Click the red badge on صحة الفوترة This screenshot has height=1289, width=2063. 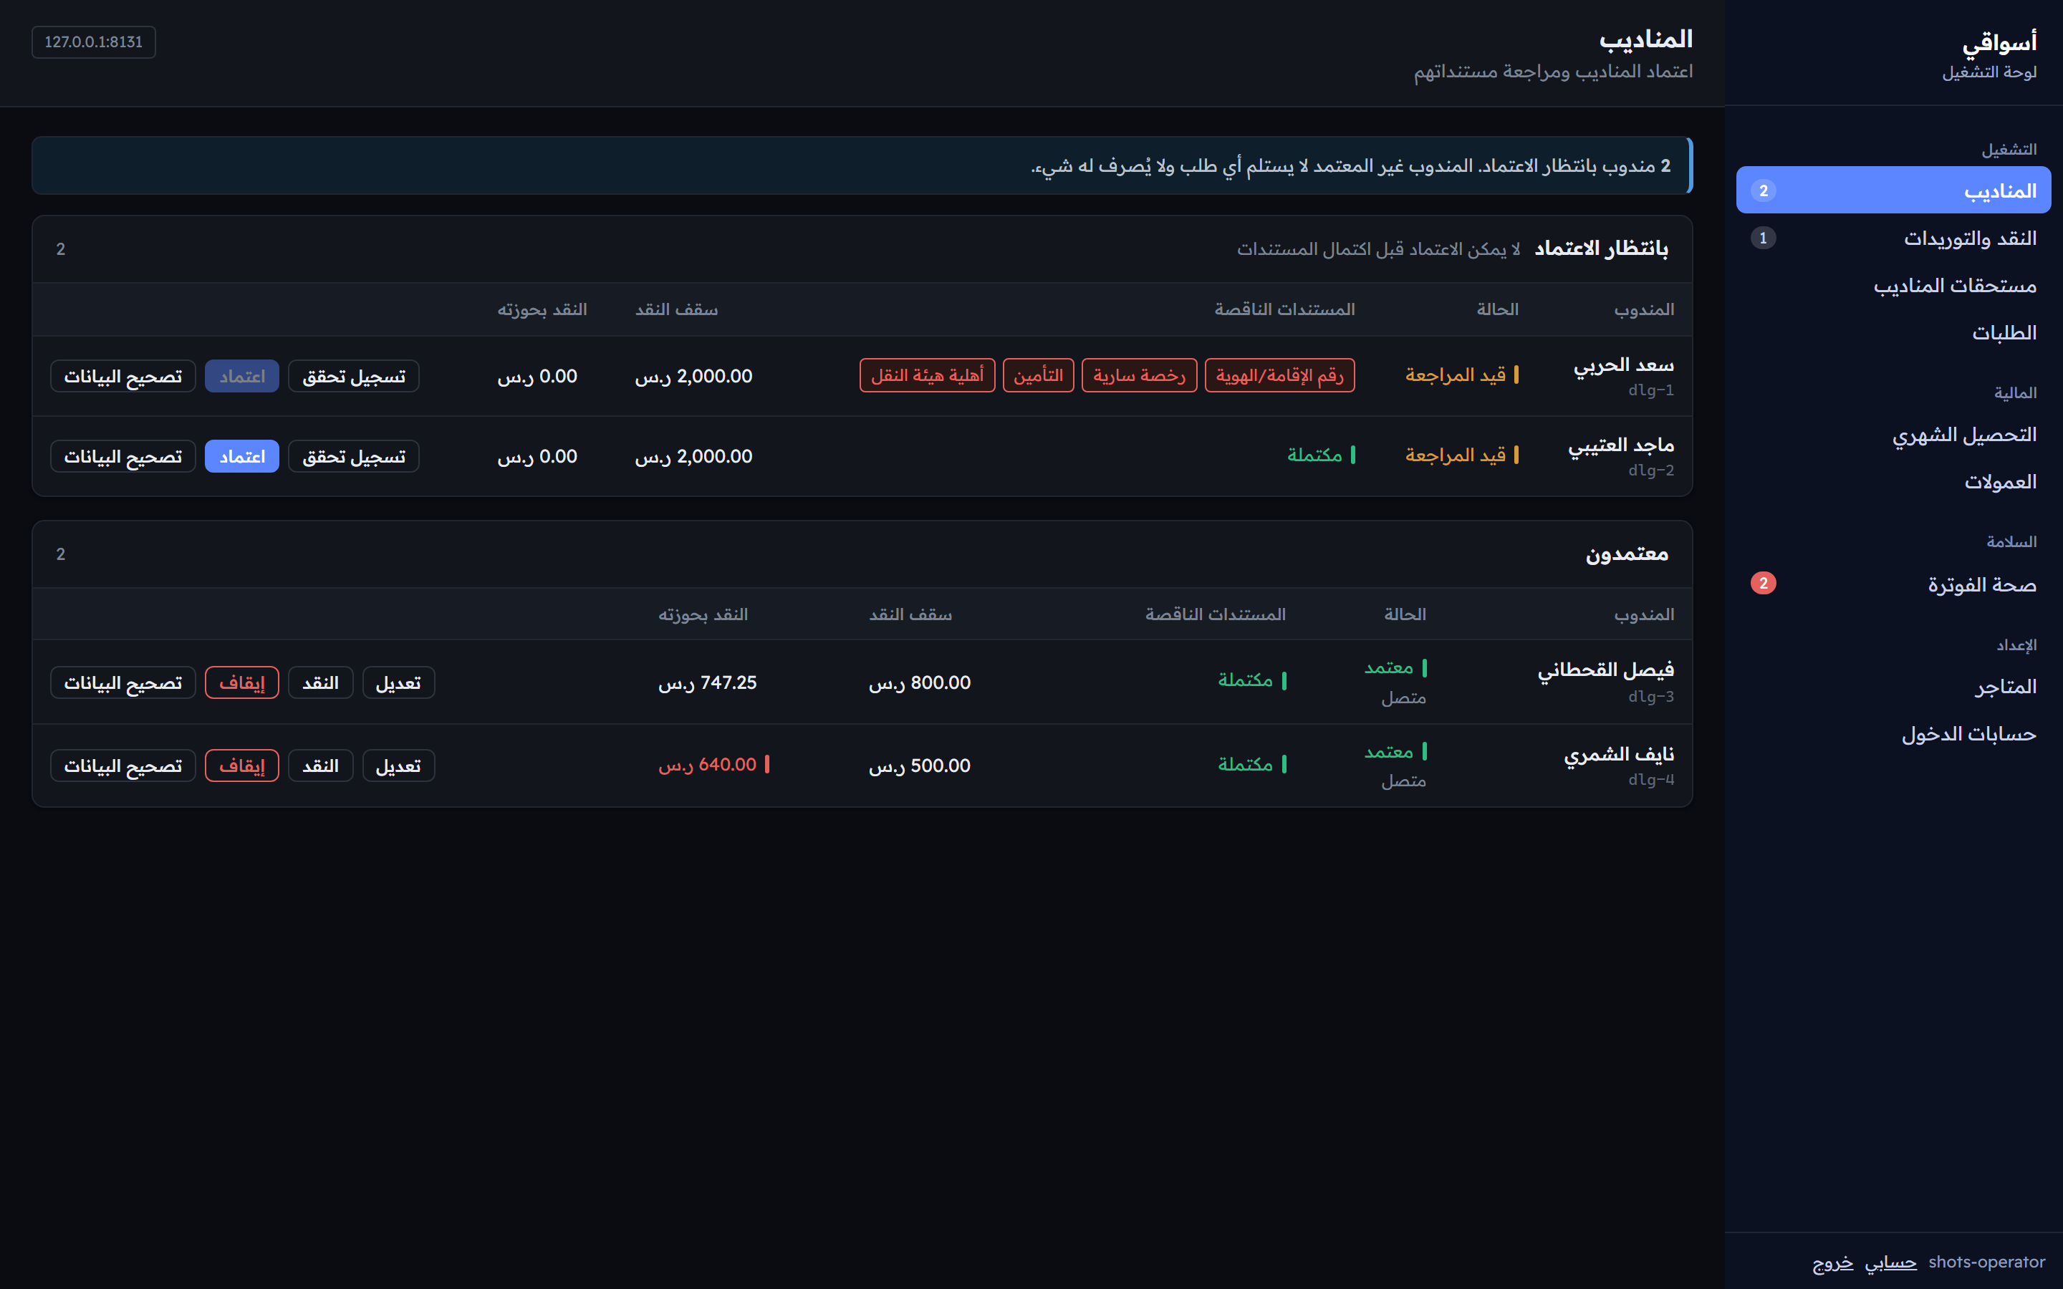(1763, 583)
